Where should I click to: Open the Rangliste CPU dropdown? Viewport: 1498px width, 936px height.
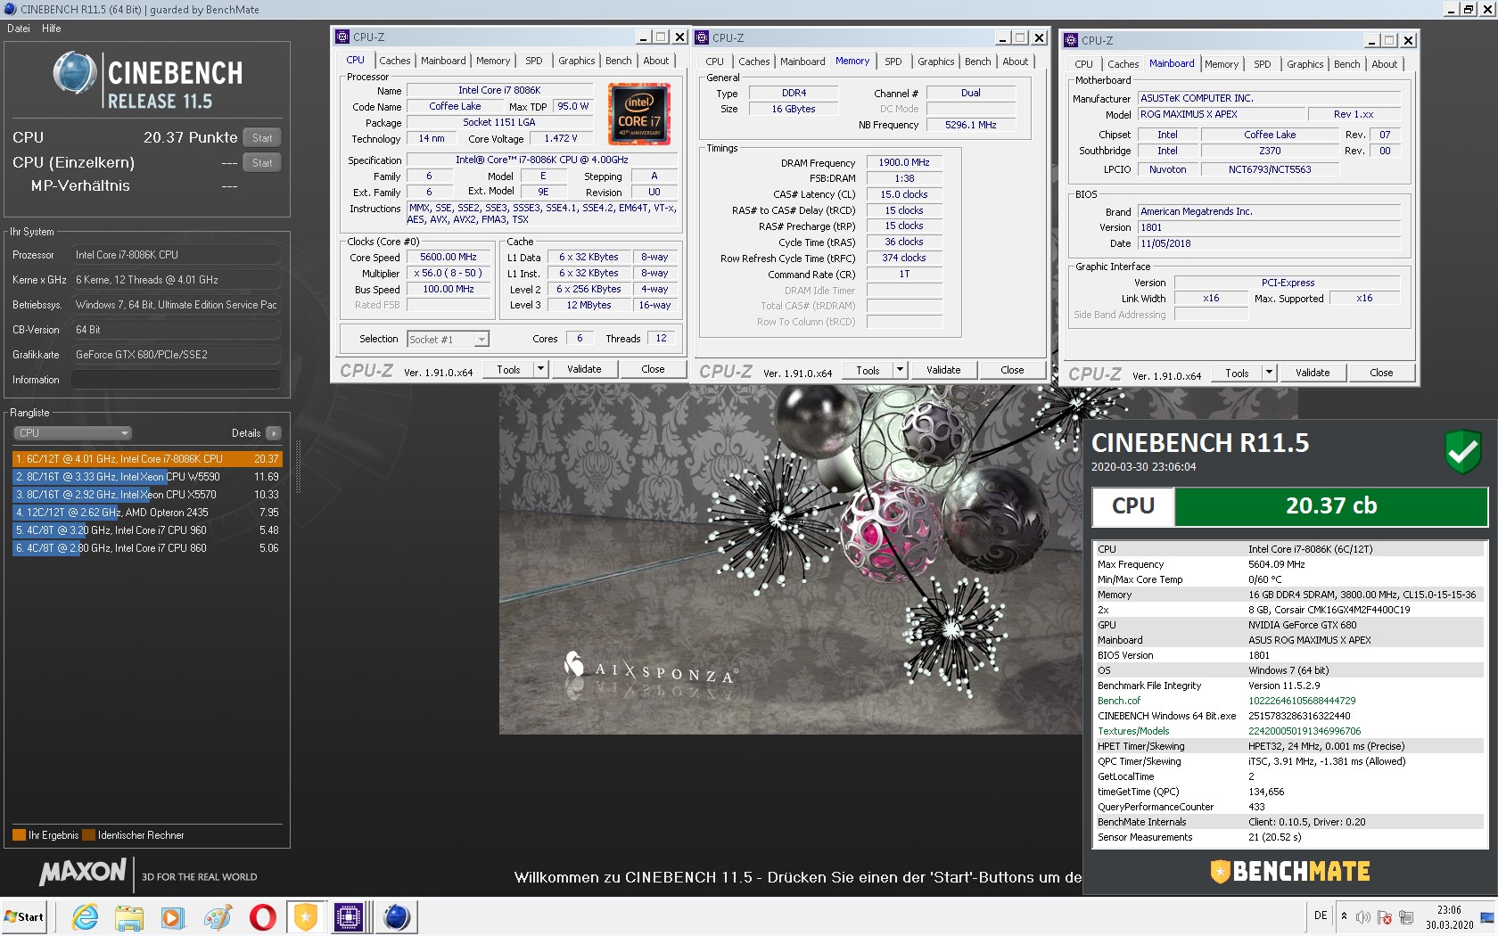coord(73,433)
